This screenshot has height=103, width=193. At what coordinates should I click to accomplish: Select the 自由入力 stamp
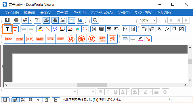tap(112, 39)
